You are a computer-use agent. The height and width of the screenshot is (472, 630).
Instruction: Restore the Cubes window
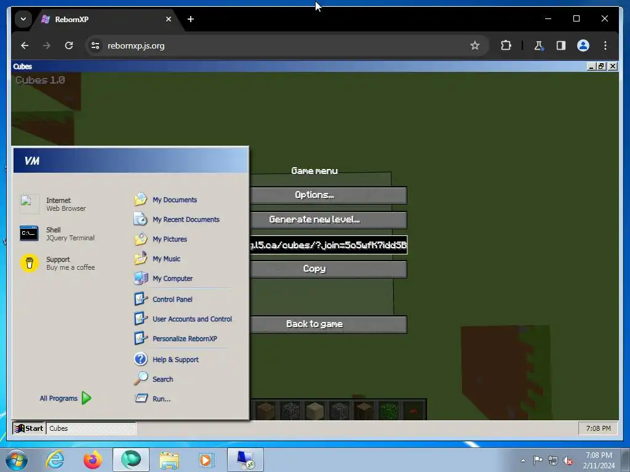(602, 66)
